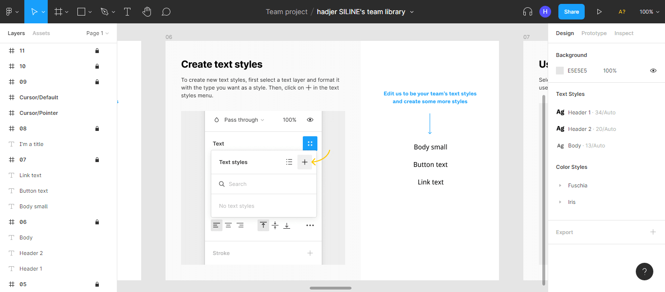Unlock the frame 09 layer

[97, 82]
